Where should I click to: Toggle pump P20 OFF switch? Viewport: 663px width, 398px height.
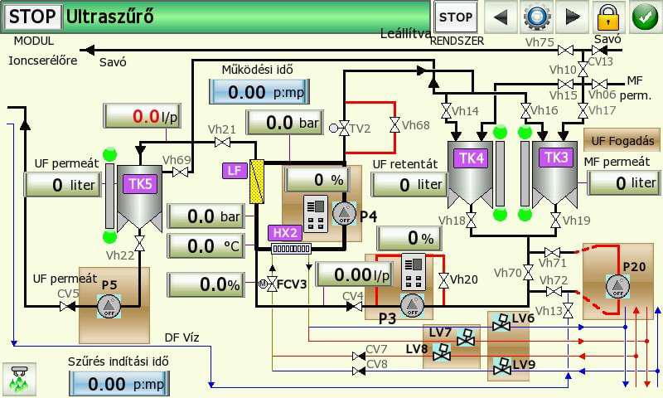[616, 287]
